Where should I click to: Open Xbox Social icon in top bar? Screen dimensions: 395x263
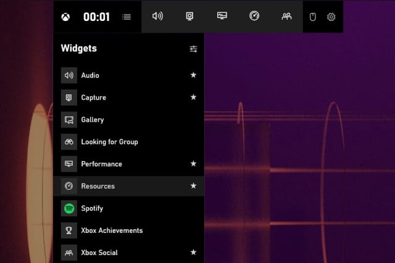pyautogui.click(x=286, y=16)
